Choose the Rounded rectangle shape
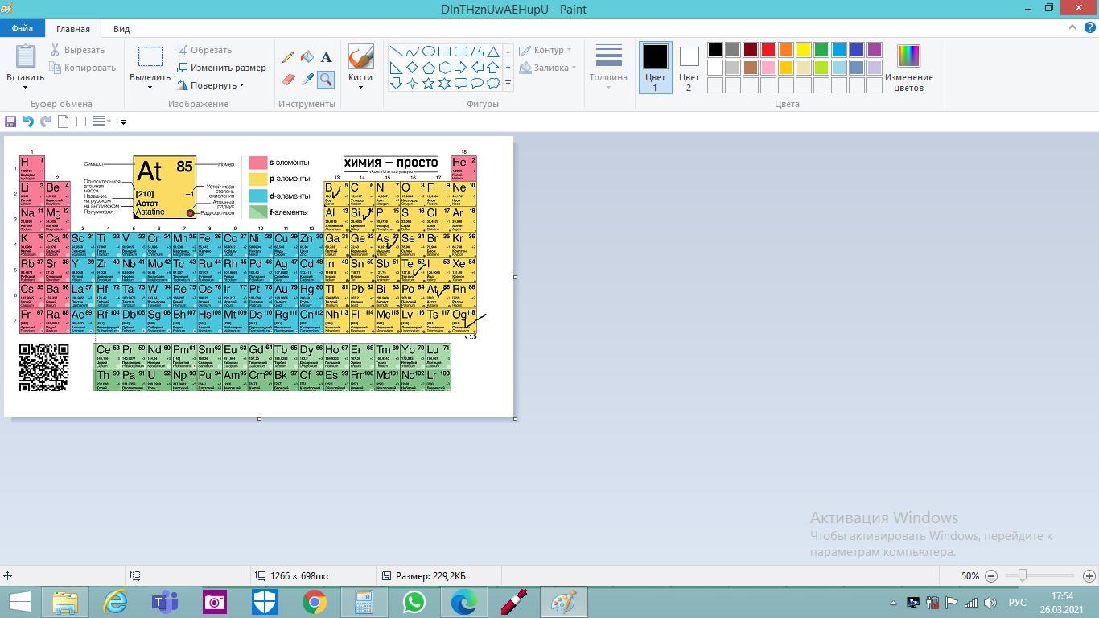Screen dimensions: 1099x618 click(x=461, y=51)
